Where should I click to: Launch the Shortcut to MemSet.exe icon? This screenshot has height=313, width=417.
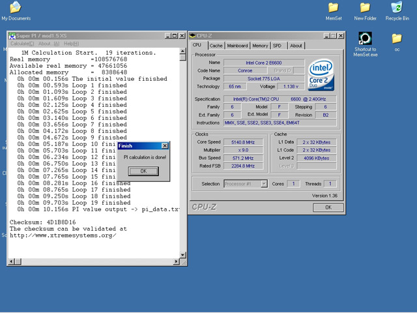pos(365,39)
